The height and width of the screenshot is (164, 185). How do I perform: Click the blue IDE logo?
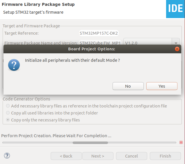pos(175,9)
